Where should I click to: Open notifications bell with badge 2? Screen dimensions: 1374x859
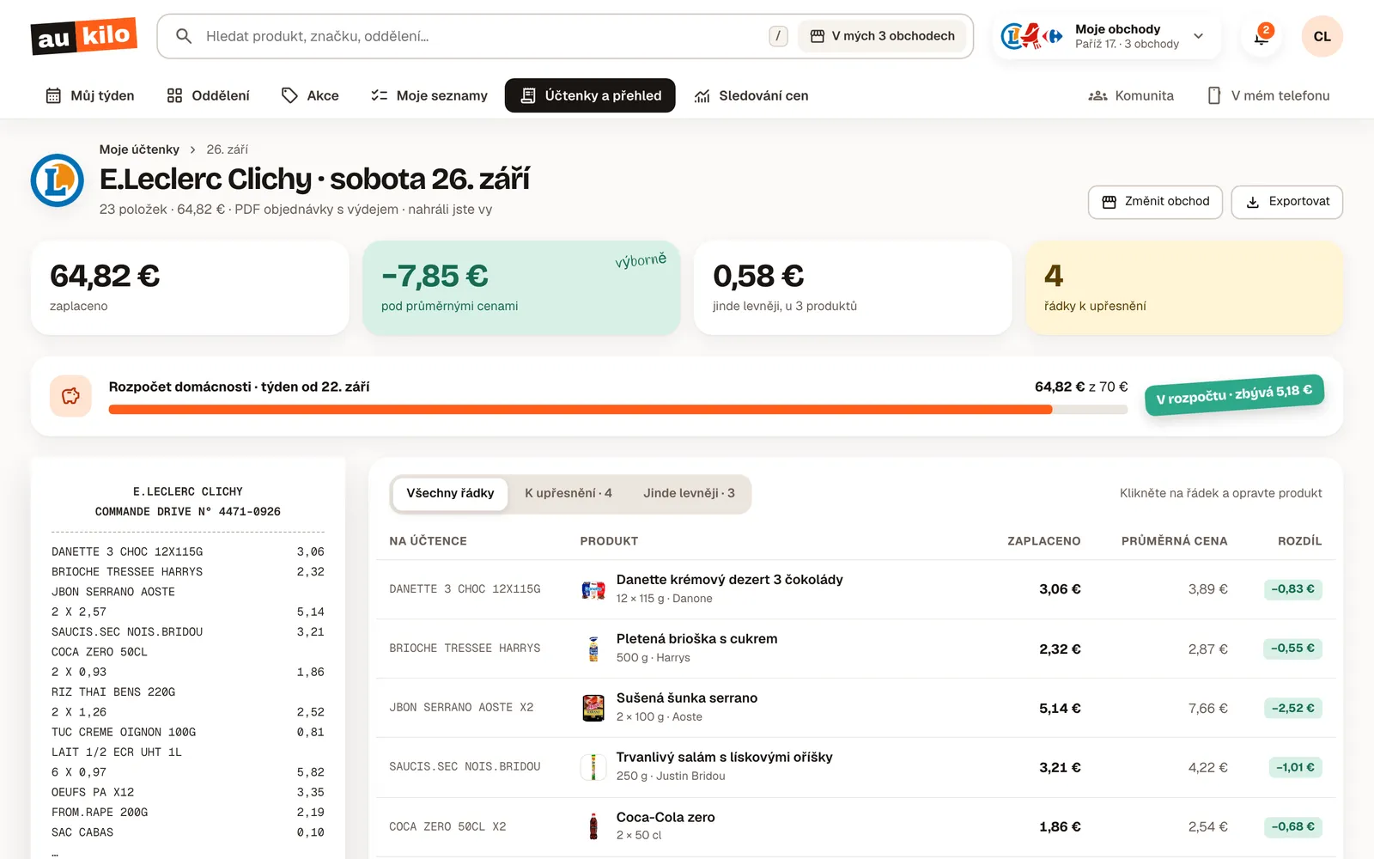1262,36
